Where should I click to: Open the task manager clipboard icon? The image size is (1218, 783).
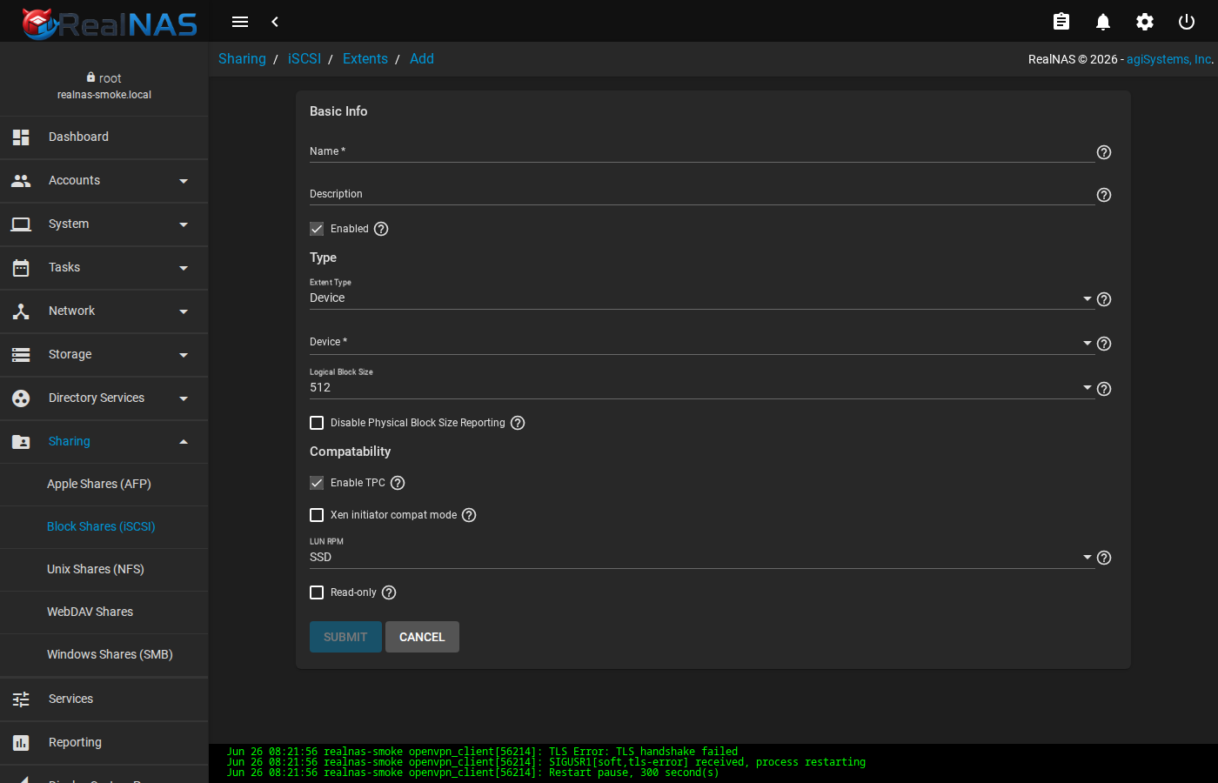(1061, 22)
